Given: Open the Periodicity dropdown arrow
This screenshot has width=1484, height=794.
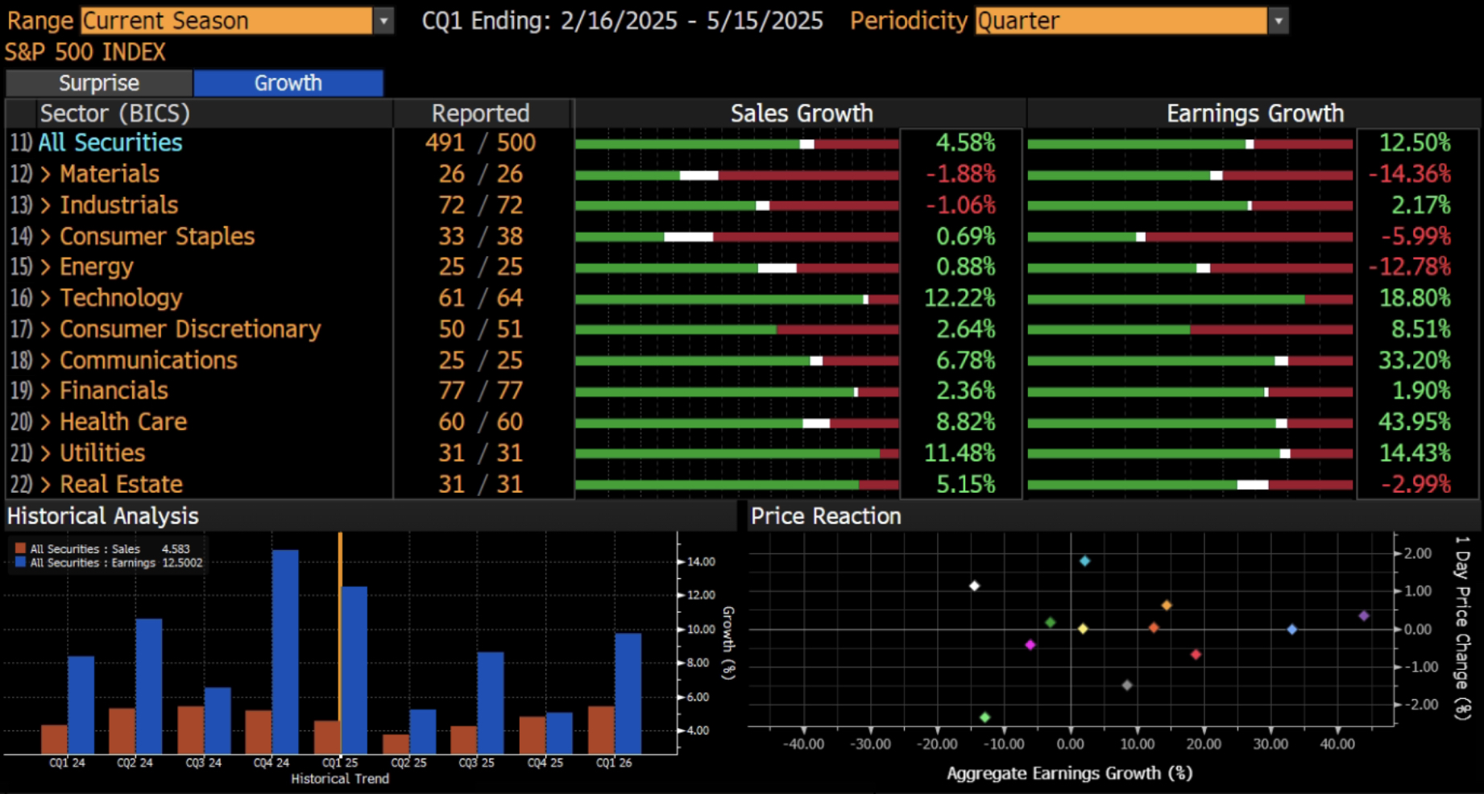Looking at the screenshot, I should [1278, 21].
